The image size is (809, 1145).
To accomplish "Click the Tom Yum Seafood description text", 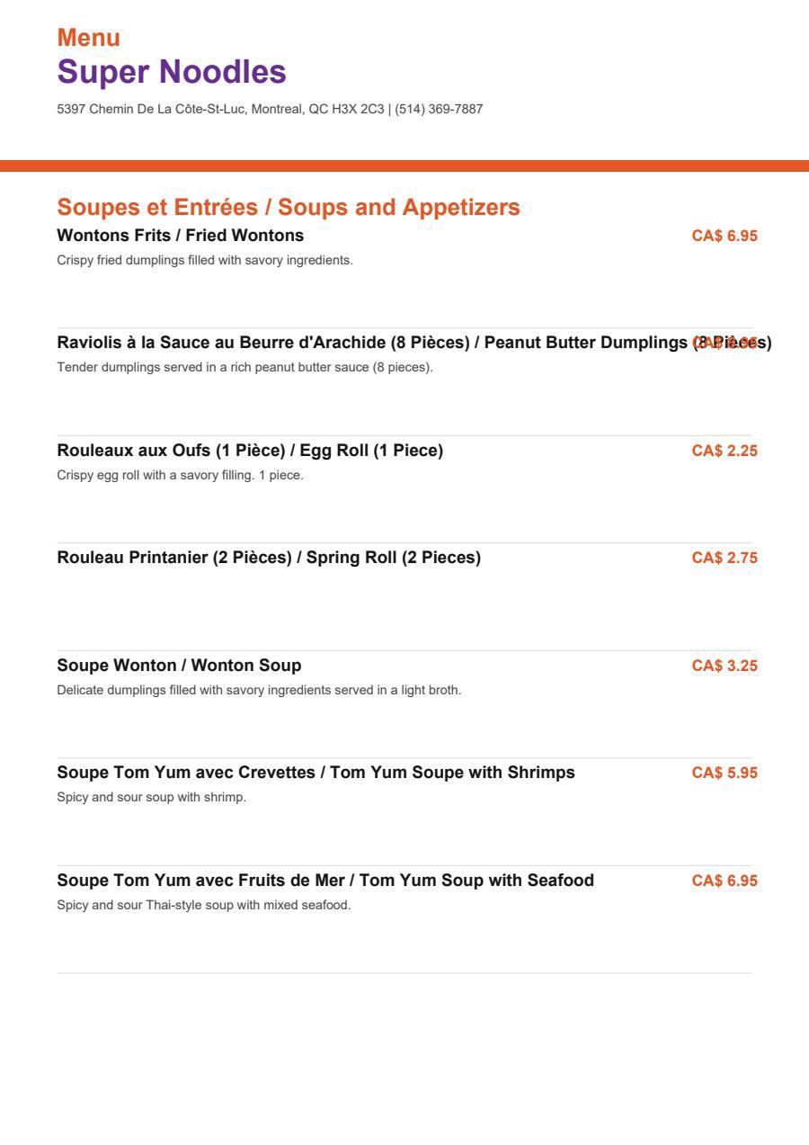I will [204, 905].
